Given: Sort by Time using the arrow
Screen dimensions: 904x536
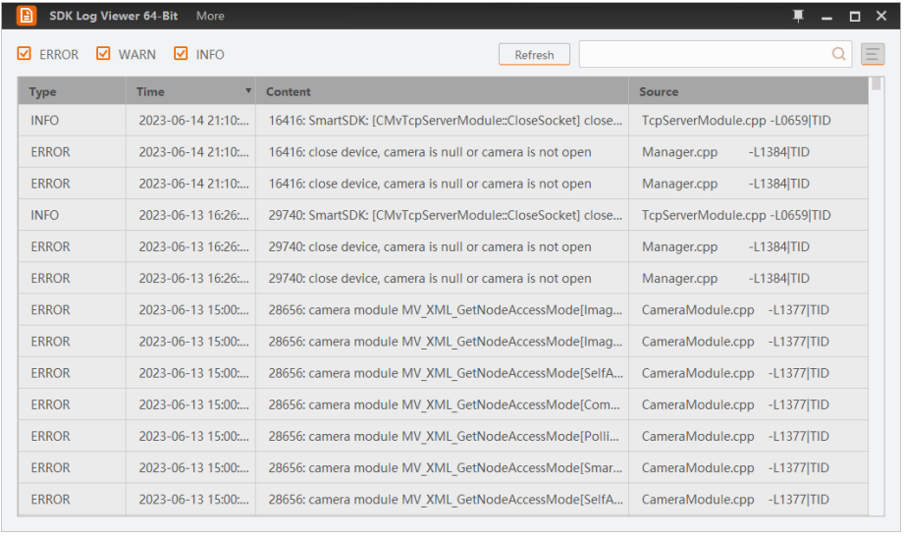Looking at the screenshot, I should pos(248,91).
